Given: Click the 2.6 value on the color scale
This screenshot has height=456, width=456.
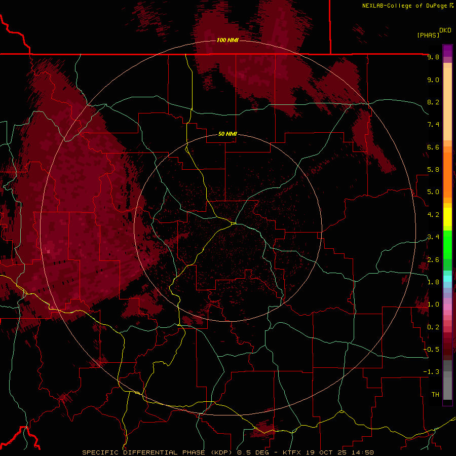Looking at the screenshot, I should tap(433, 260).
